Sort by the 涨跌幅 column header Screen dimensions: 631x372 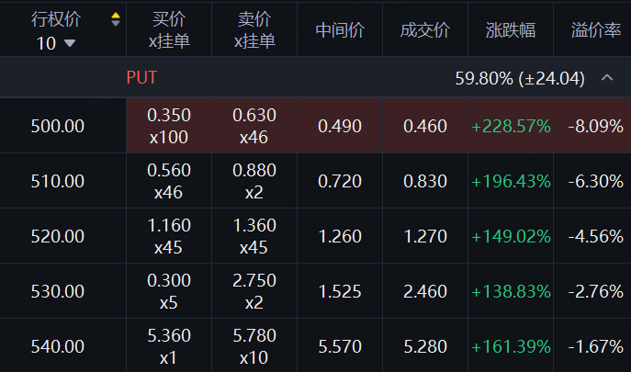click(x=511, y=30)
